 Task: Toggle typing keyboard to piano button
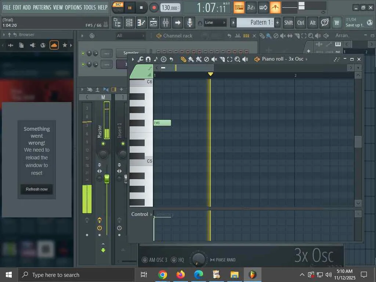(239, 7)
